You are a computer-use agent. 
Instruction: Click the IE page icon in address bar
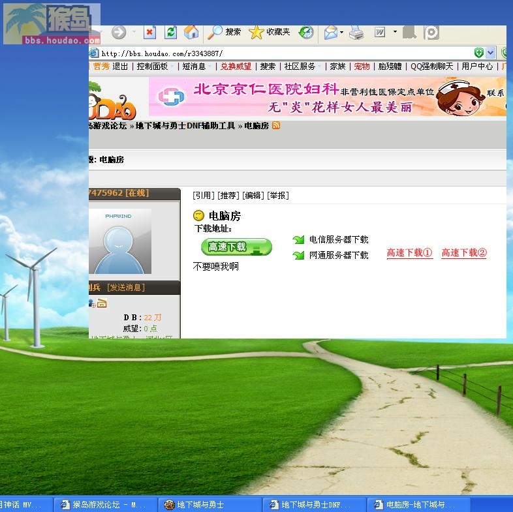94,53
